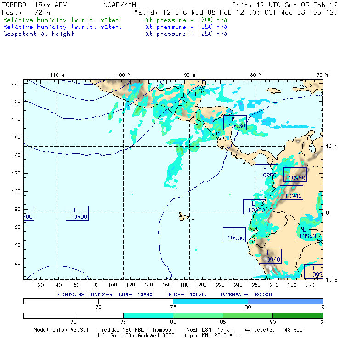Click the '10 S' latitude label

[332, 280]
